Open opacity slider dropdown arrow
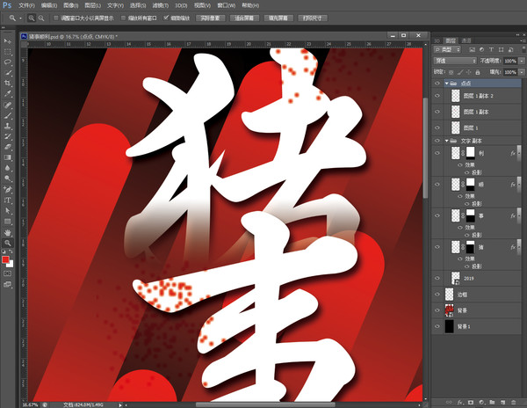This screenshot has width=527, height=408. (522, 61)
